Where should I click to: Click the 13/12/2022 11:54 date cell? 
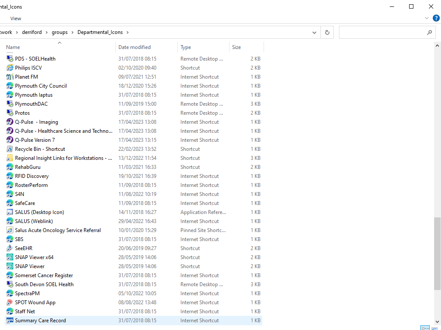(x=137, y=158)
